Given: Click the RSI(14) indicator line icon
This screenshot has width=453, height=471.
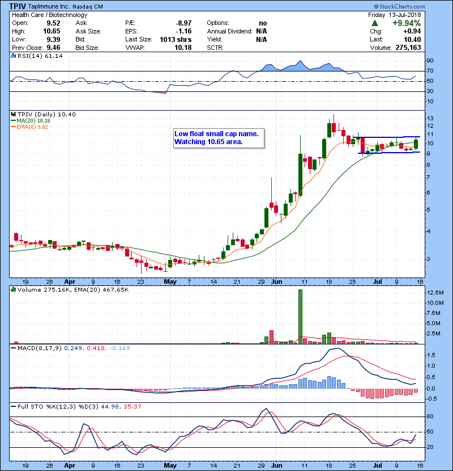Looking at the screenshot, I should (x=13, y=56).
